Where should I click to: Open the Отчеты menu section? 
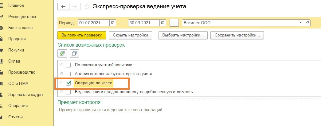tap(15, 117)
